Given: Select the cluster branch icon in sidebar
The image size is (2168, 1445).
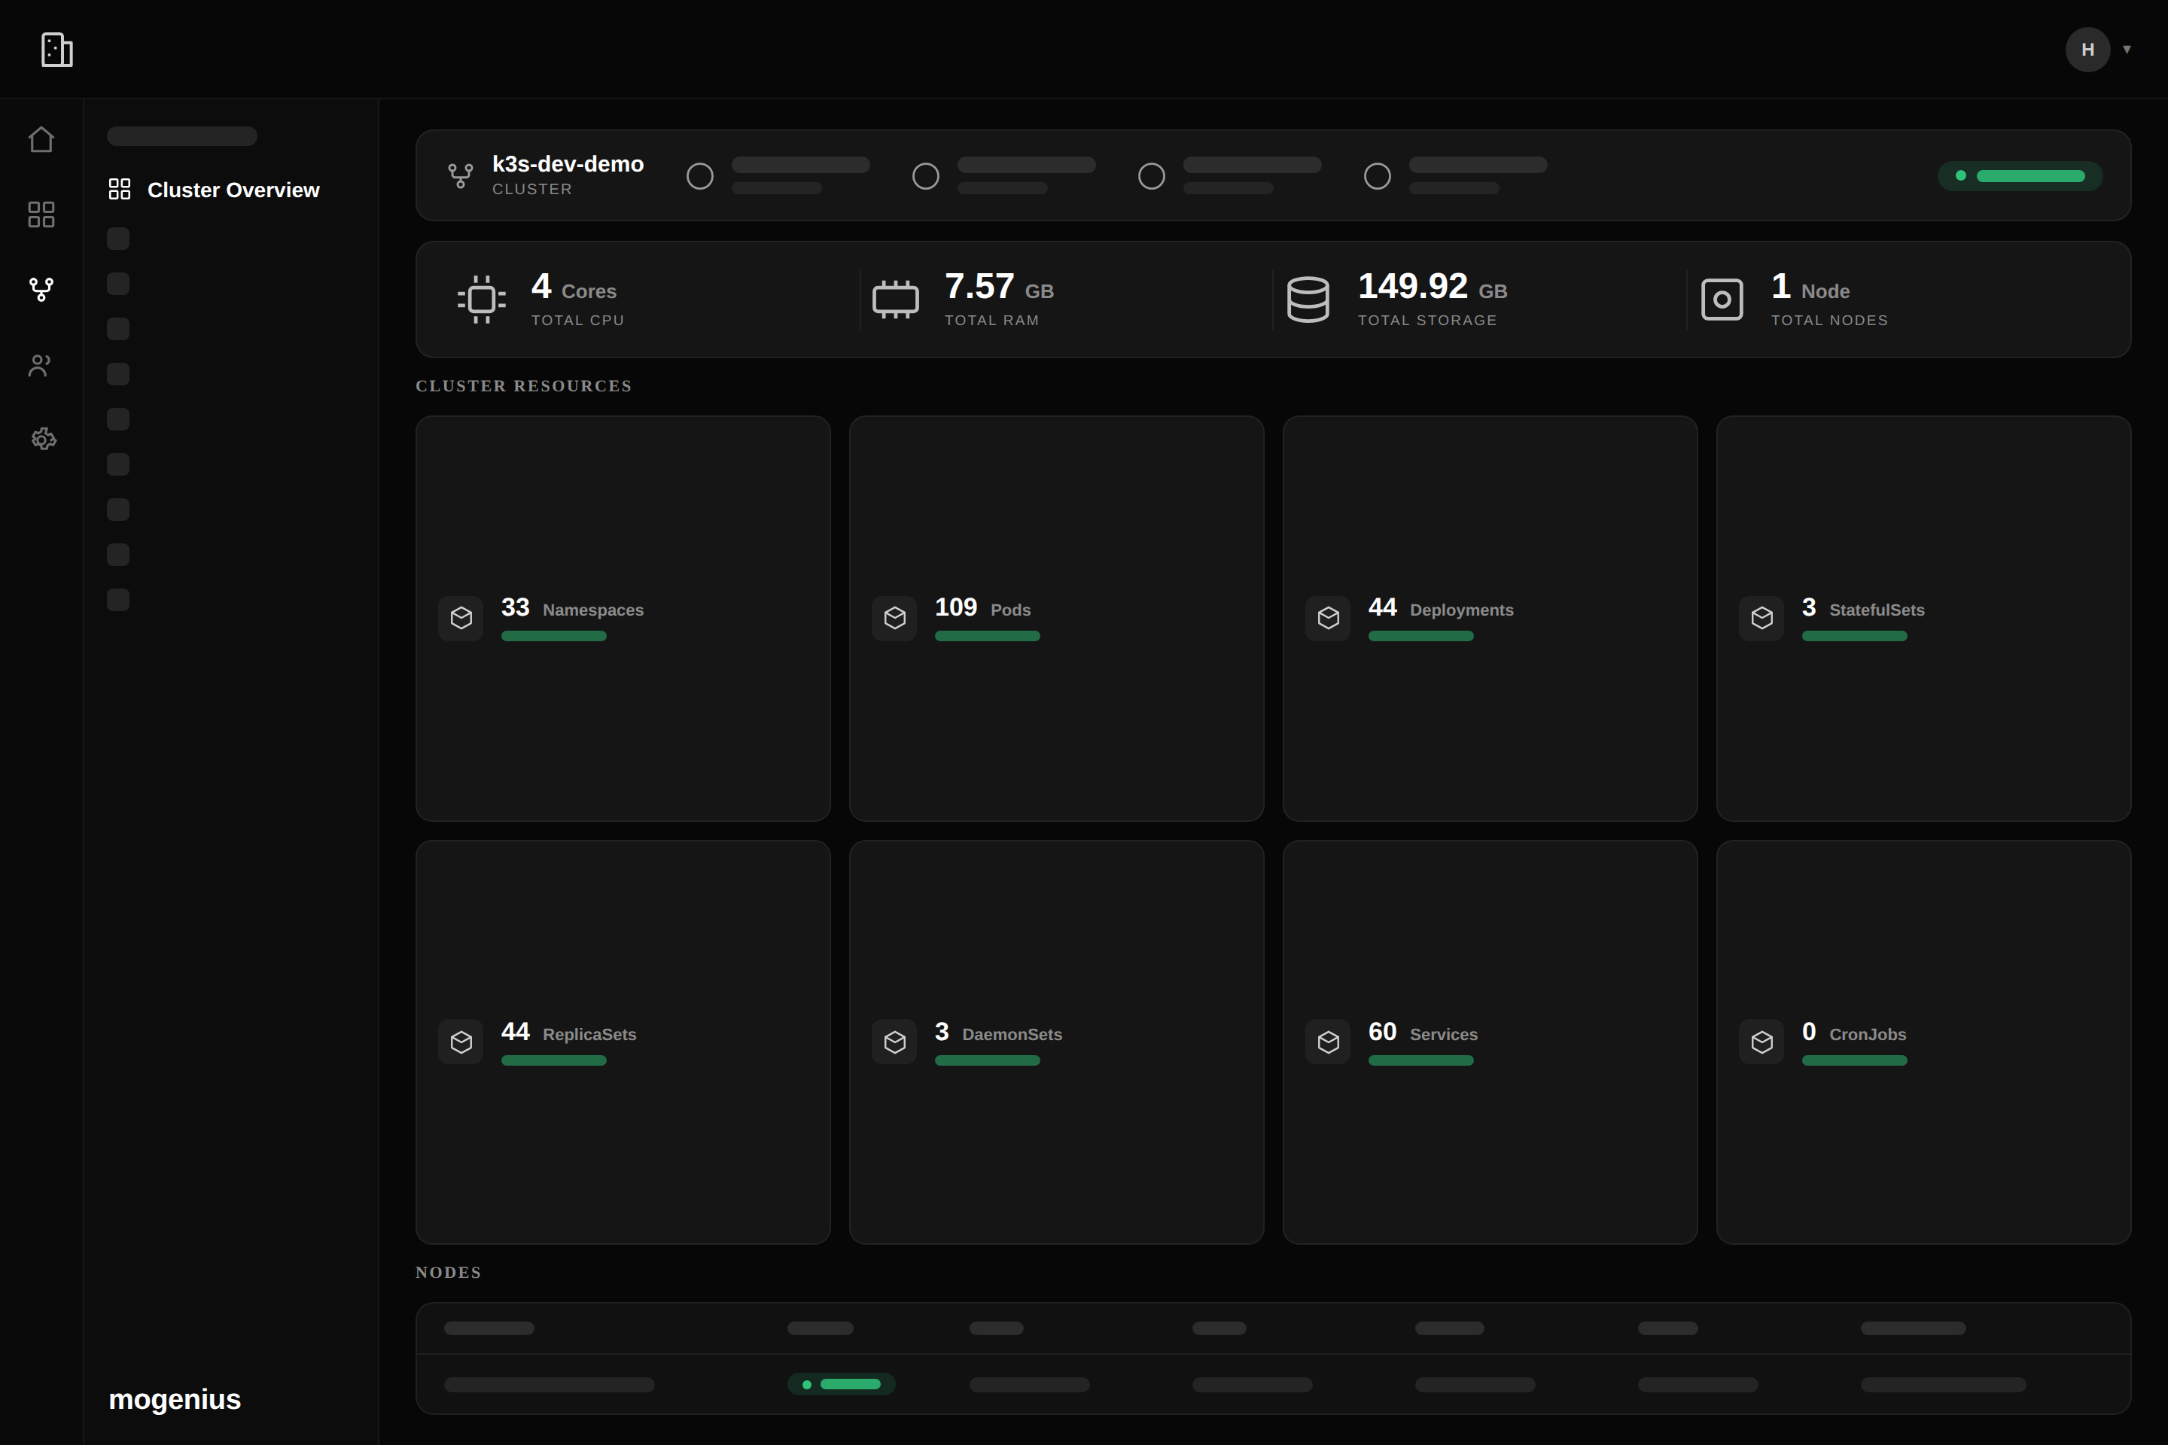Looking at the screenshot, I should pyautogui.click(x=41, y=289).
